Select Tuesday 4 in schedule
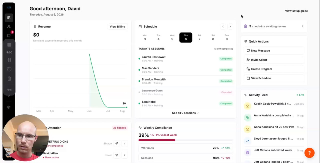320x163 pixels. pos(158,37)
